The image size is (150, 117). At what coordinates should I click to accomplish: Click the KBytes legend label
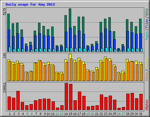[147, 105]
